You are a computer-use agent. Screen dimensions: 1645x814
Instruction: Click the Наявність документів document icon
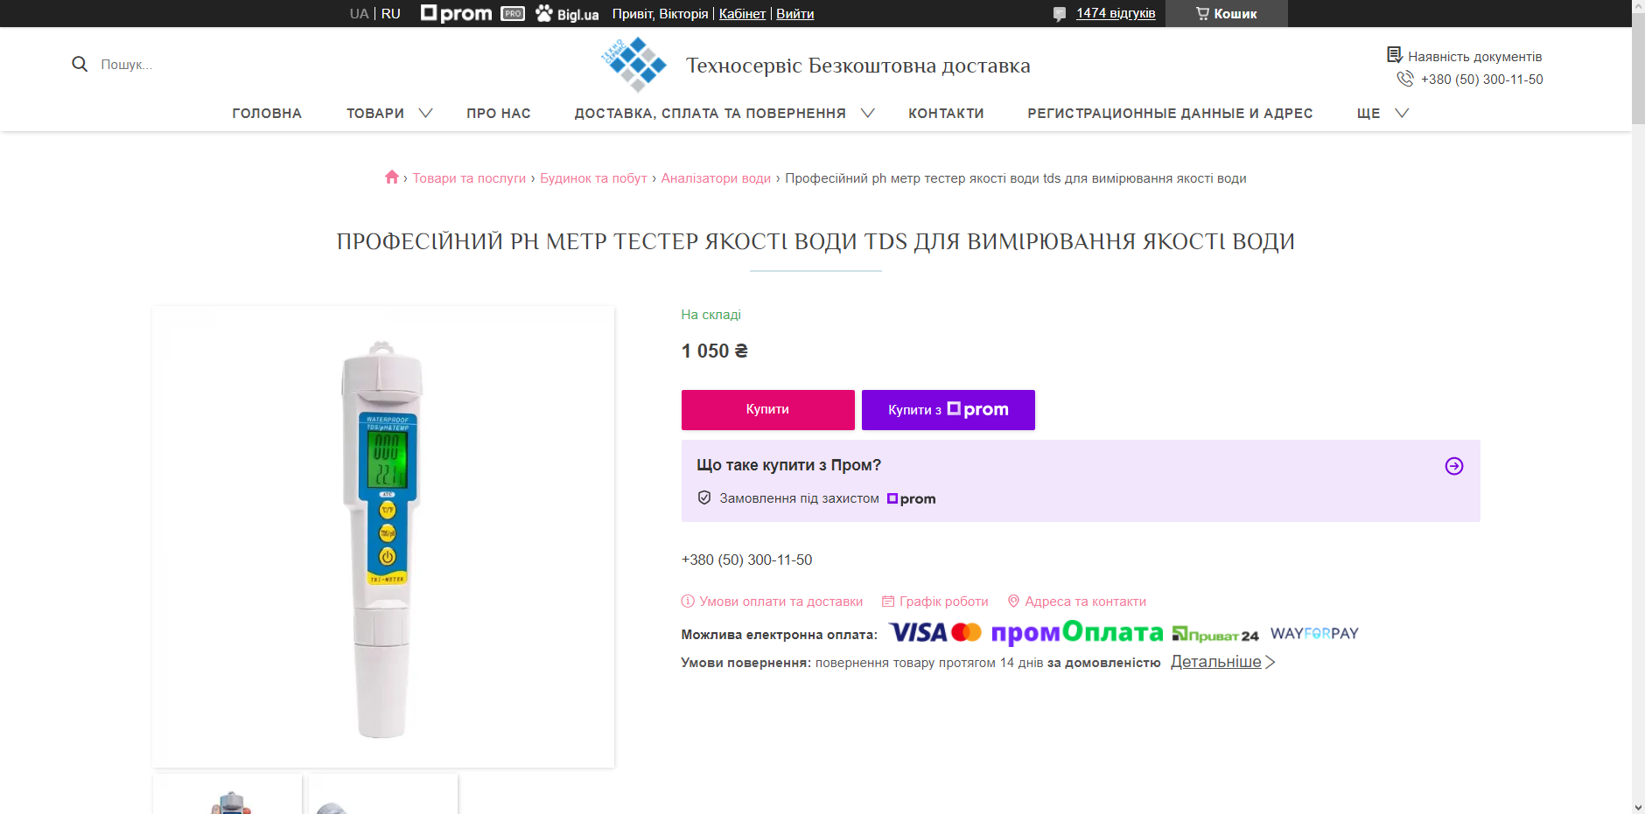point(1395,55)
